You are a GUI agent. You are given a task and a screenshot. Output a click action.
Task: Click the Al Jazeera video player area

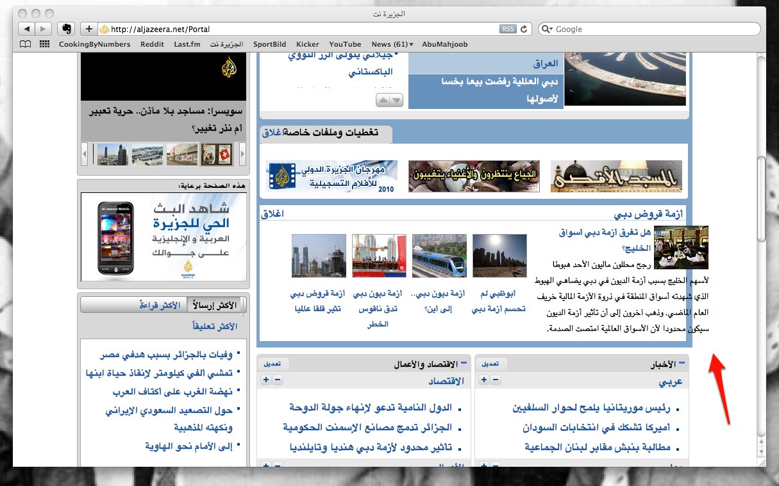pyautogui.click(x=163, y=77)
